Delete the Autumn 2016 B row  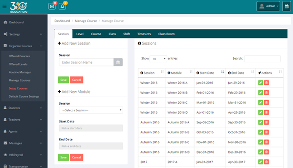(x=266, y=132)
